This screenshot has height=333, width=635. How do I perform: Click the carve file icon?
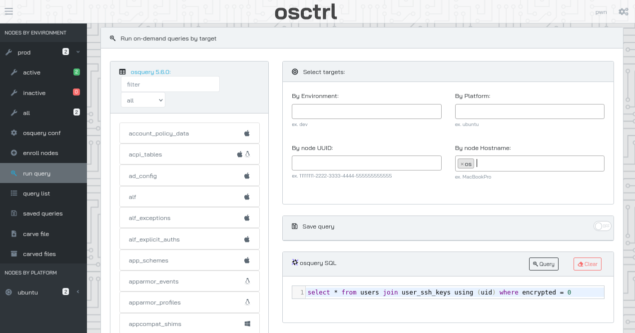coord(14,234)
